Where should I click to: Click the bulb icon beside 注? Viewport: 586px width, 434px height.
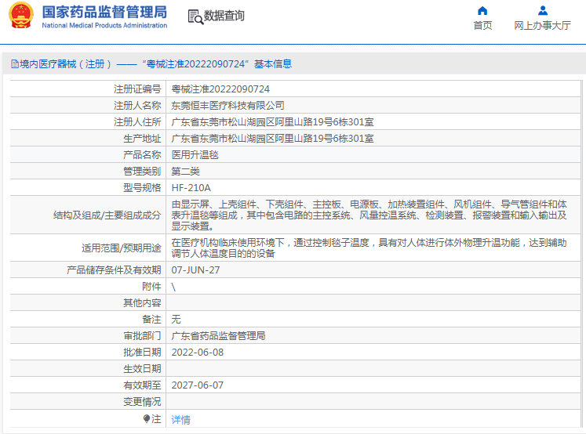coord(146,419)
